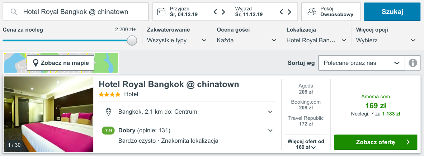Open Sortuj wg Polecane przez nas dropdown
The width and height of the screenshot is (424, 156).
362,63
